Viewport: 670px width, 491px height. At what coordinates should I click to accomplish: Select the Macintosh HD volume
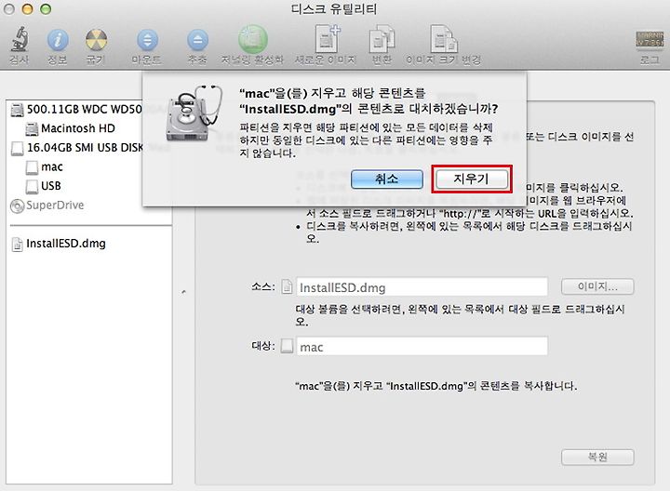point(70,128)
